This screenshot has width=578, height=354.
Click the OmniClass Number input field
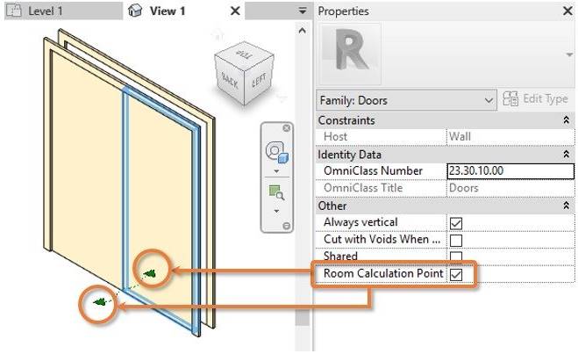tap(510, 171)
